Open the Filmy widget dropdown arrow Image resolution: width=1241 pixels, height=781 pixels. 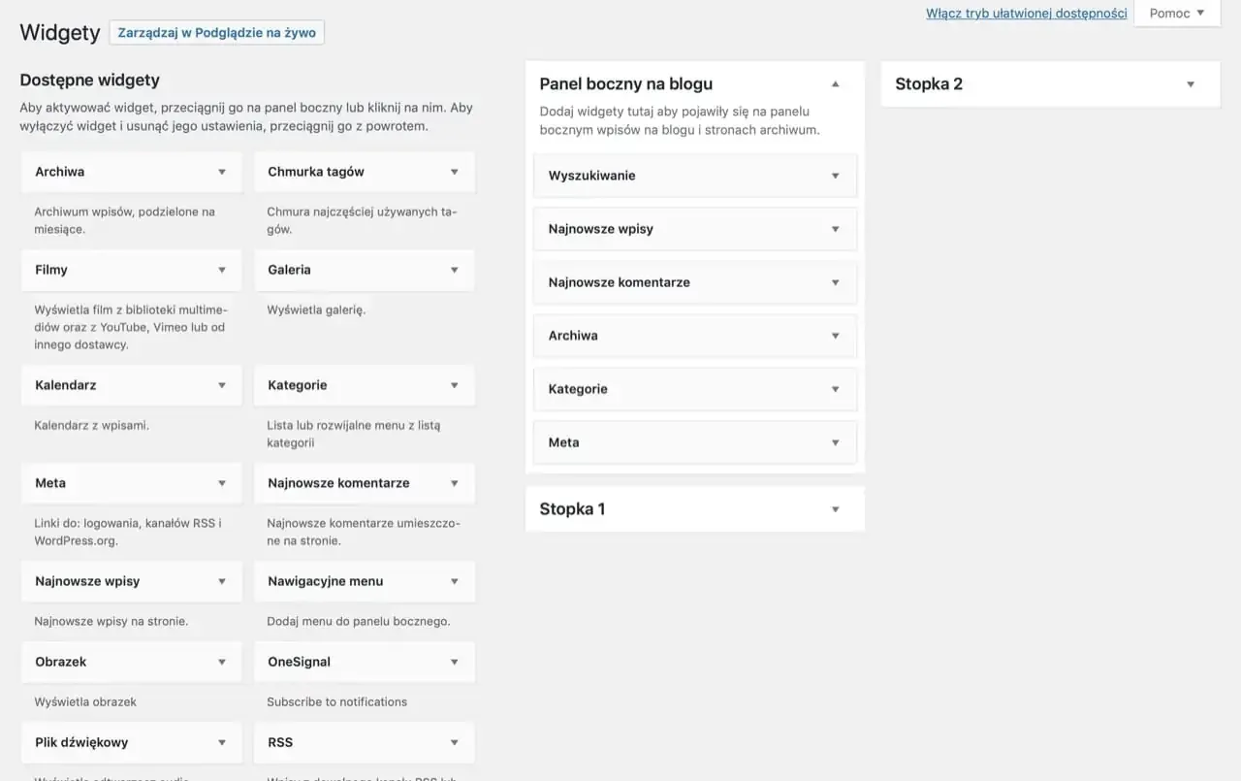point(222,270)
